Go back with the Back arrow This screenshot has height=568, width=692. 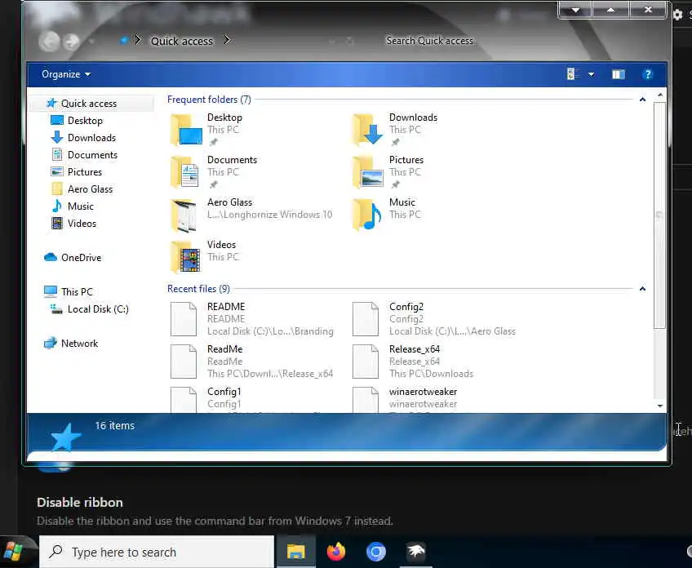click(49, 42)
